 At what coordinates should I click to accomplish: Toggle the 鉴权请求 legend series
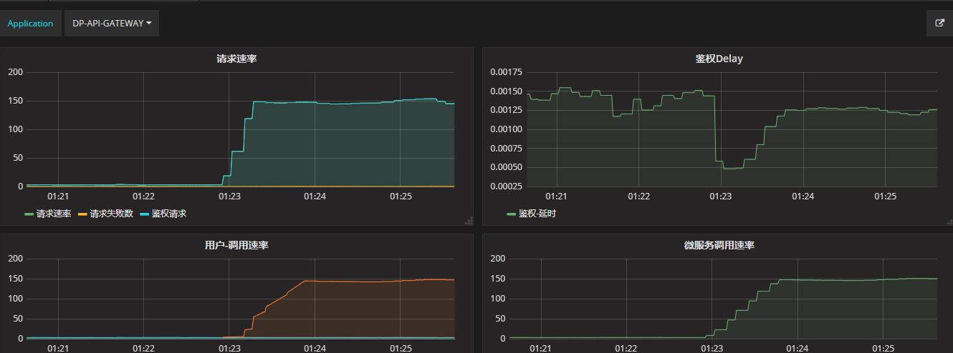[x=169, y=214]
